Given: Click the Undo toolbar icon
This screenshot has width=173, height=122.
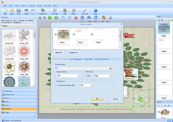Looking at the screenshot, I should click(x=26, y=11).
